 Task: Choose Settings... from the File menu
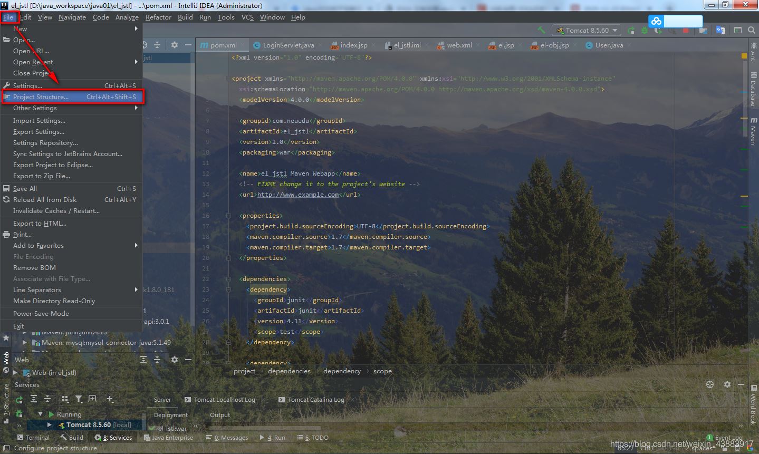click(71, 85)
